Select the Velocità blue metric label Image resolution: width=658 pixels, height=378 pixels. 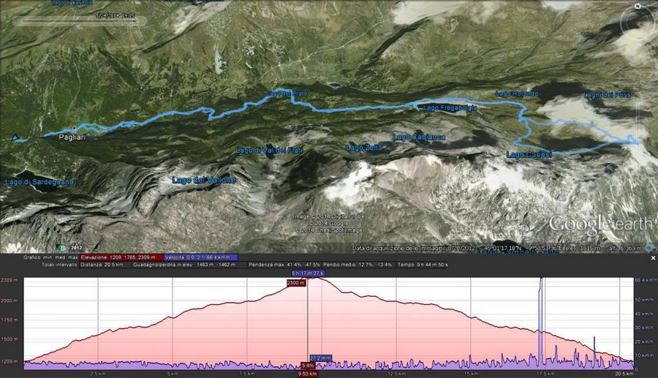200,257
